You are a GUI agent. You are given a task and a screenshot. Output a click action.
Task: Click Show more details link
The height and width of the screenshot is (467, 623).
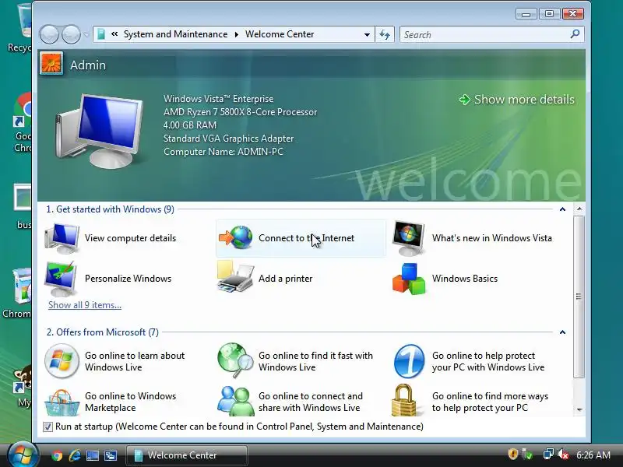click(517, 100)
